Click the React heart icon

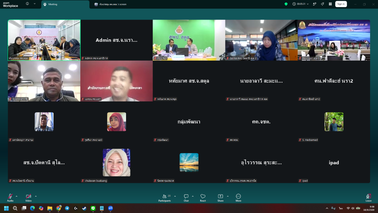[x=203, y=198]
